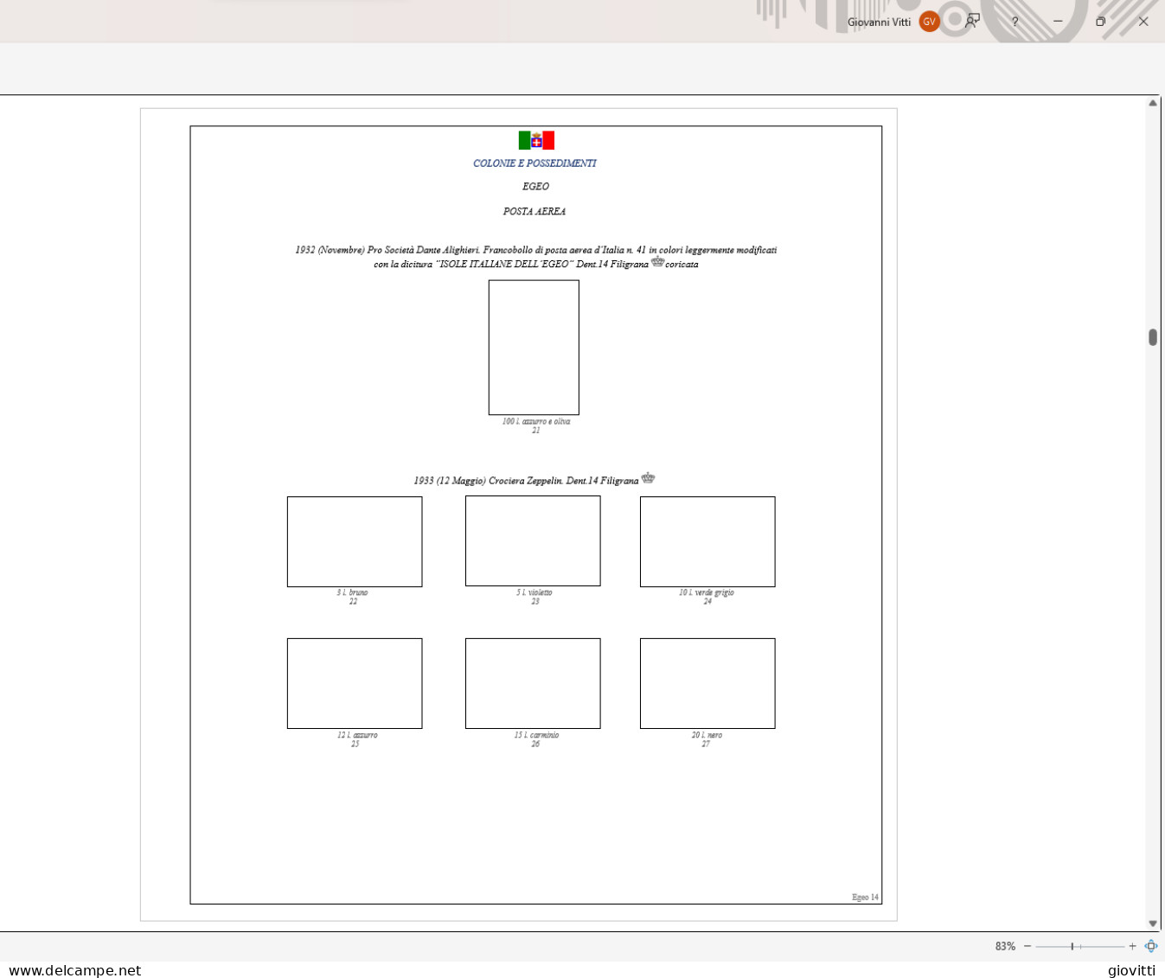
Task: Click the '100 l. azzurro e oliva' caption
Action: point(536,421)
